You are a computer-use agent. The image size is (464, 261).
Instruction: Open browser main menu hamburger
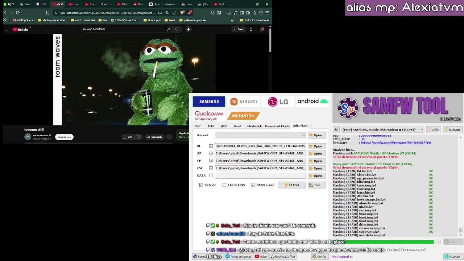268,13
